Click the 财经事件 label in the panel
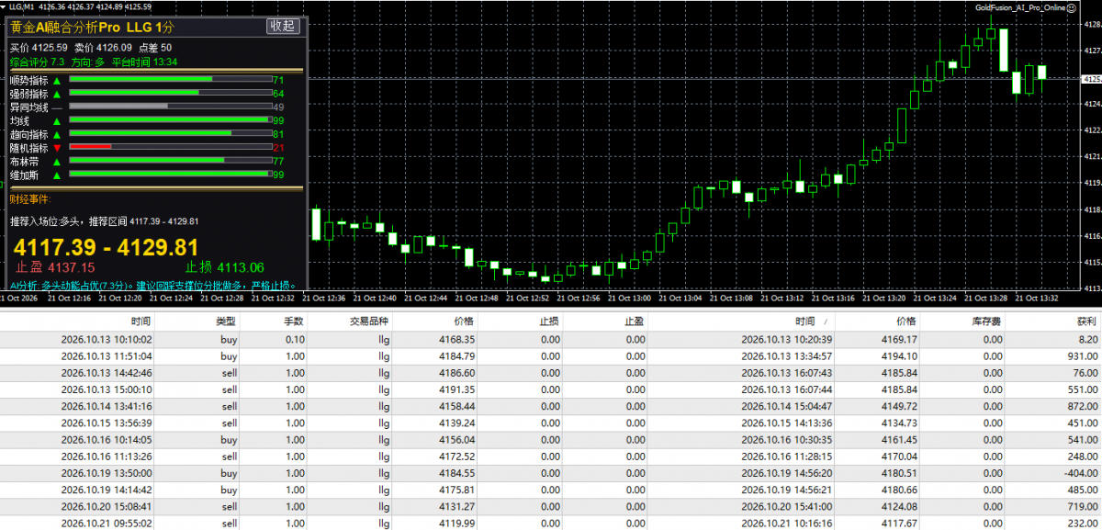1102x530 pixels. (31, 198)
